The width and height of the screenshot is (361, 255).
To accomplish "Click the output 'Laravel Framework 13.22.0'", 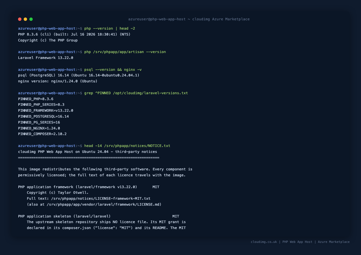I will pos(45,58).
